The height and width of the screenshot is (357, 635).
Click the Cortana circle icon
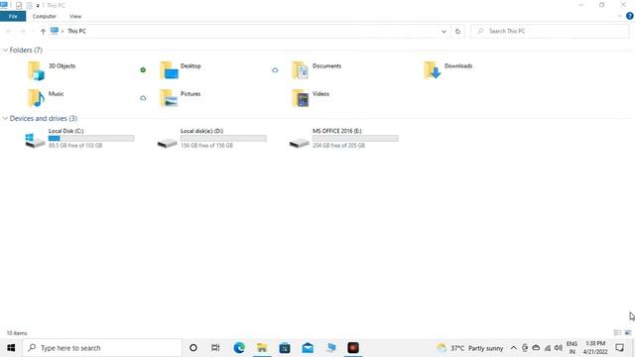pyautogui.click(x=193, y=348)
